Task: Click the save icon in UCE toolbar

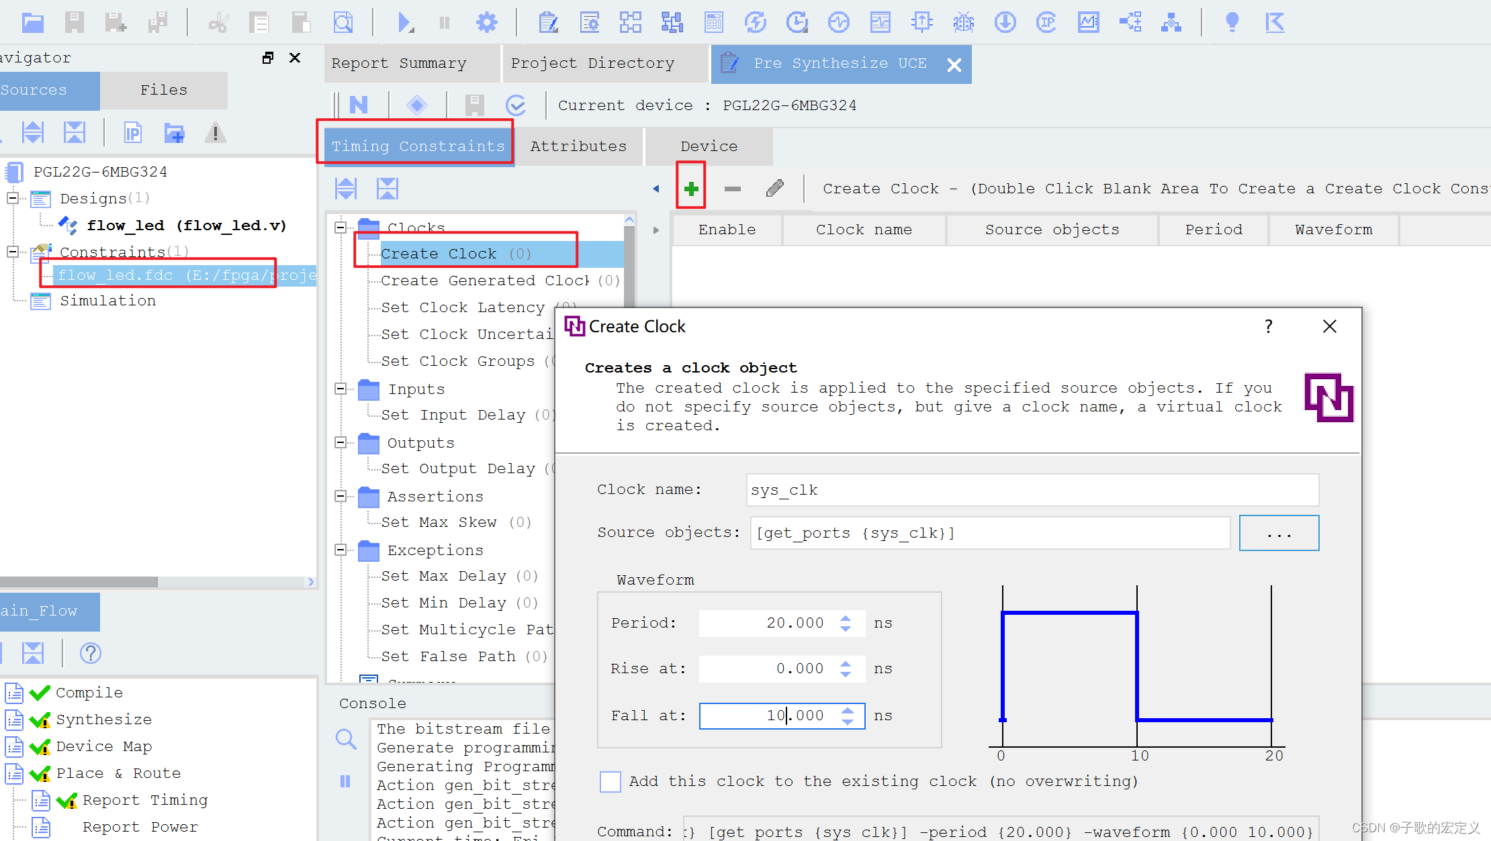Action: click(474, 105)
